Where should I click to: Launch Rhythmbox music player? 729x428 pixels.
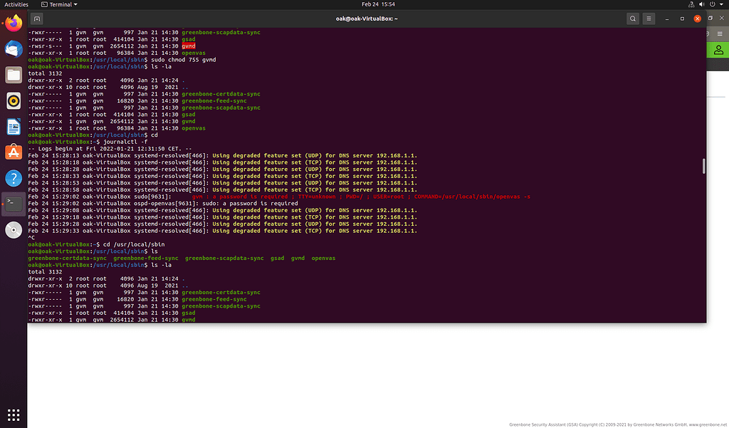(14, 100)
